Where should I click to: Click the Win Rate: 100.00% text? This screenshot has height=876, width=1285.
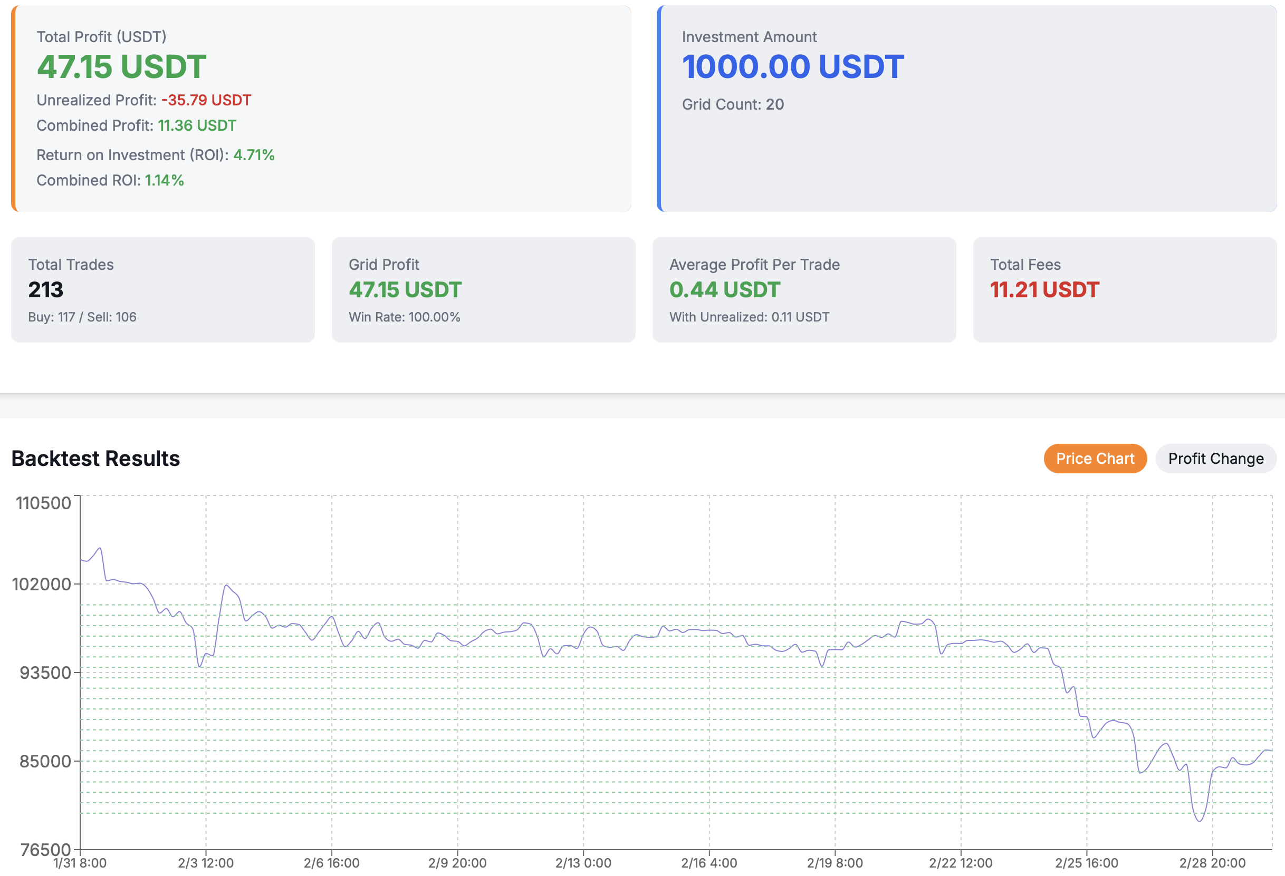[x=404, y=317]
